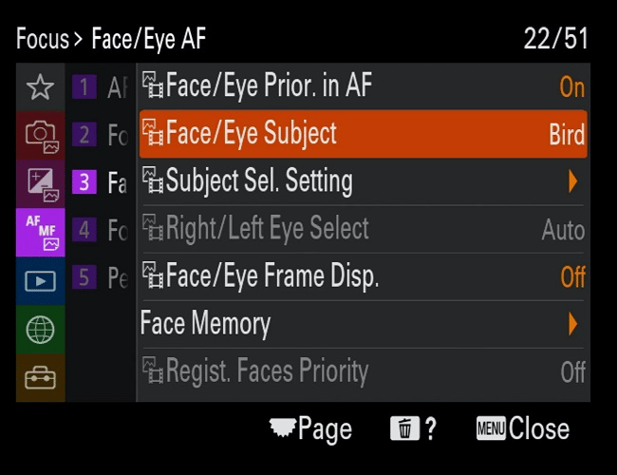Select the Shooting camera tab icon

(40, 135)
